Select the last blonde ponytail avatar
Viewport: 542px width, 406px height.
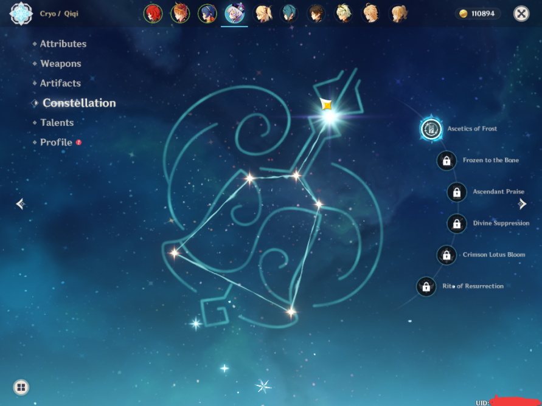398,14
